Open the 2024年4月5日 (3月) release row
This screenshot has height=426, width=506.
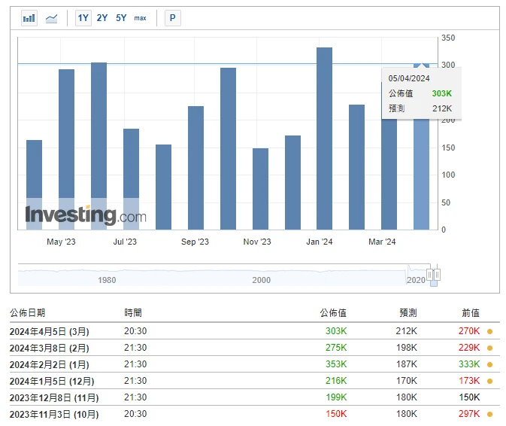[49, 331]
